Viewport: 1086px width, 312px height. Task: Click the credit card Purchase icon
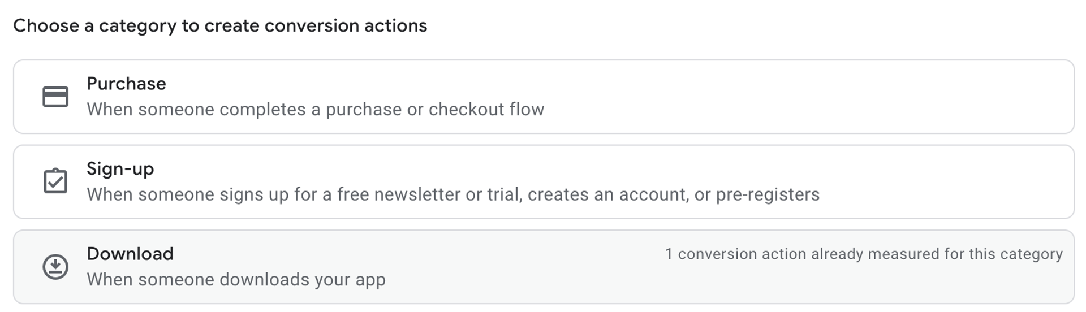click(55, 97)
